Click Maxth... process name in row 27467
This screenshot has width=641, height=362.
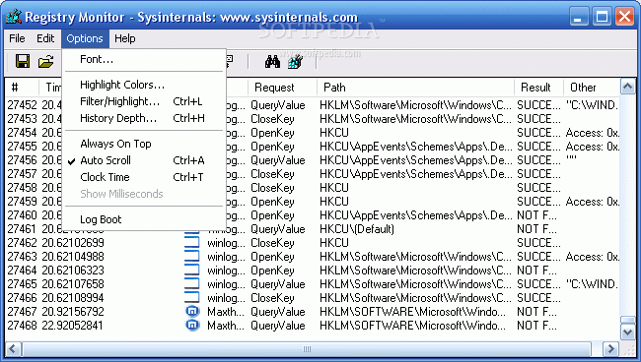point(226,312)
